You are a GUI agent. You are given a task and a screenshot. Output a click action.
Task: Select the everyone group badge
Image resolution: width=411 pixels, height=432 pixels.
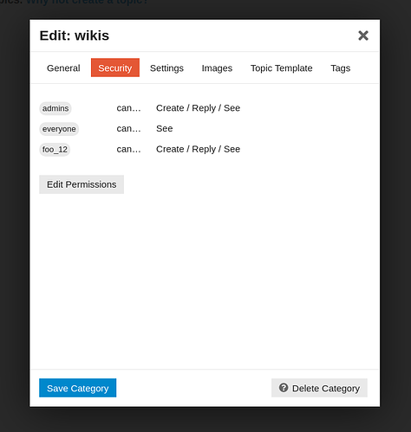click(x=59, y=129)
